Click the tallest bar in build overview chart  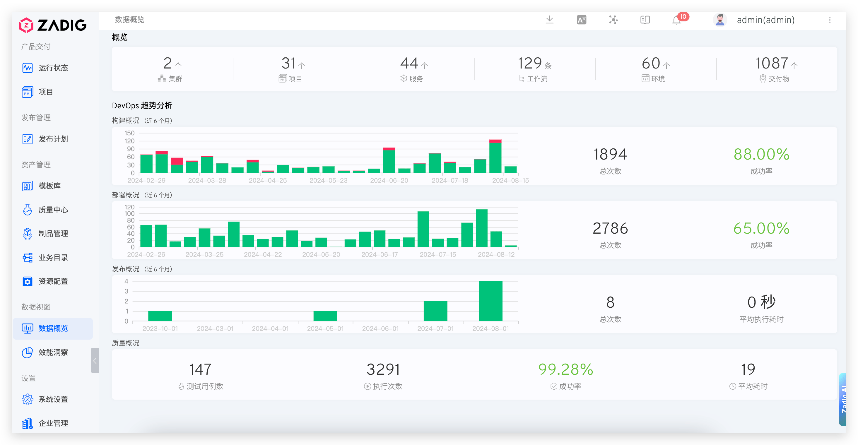[x=495, y=157]
